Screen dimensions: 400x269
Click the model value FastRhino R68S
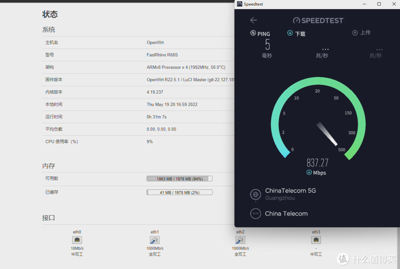pos(162,55)
